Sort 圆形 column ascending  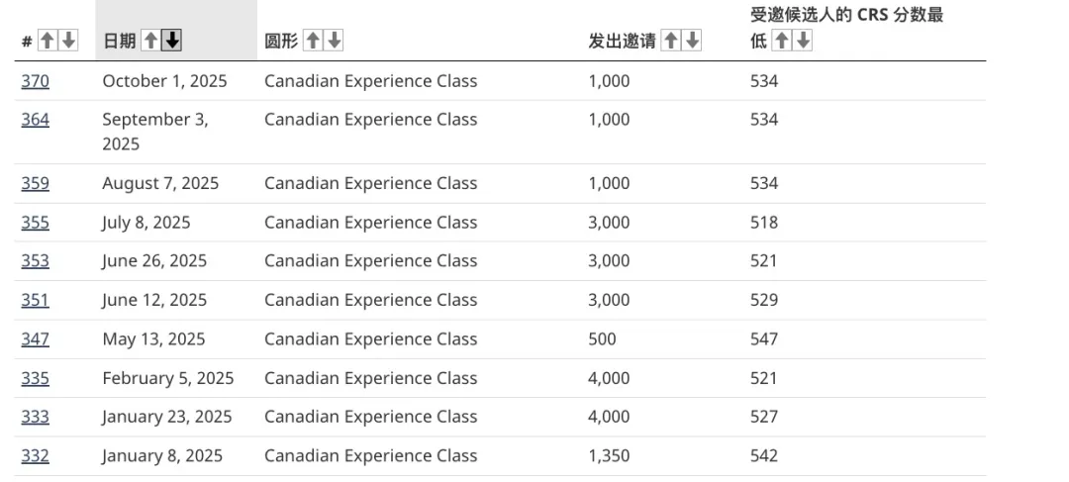tap(313, 41)
